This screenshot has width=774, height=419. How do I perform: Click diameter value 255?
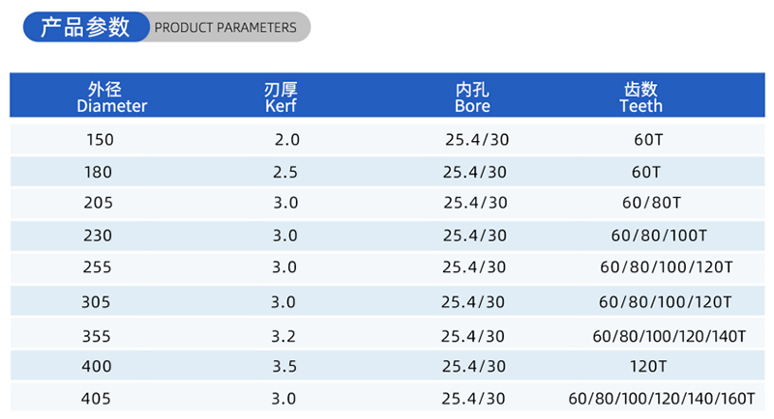[99, 265]
